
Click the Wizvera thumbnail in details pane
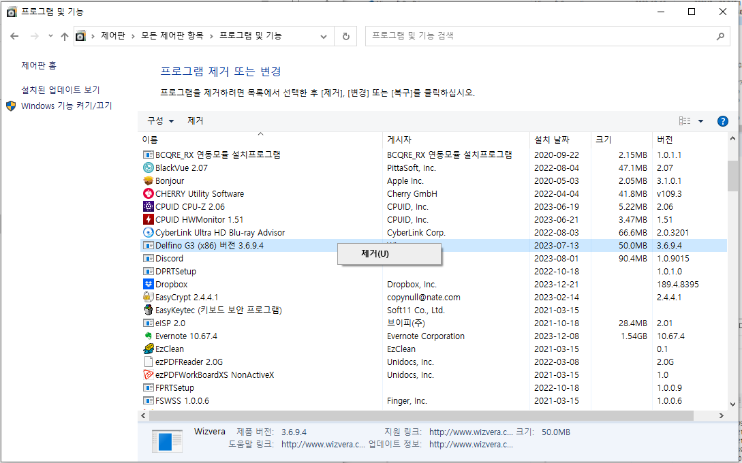click(x=167, y=441)
